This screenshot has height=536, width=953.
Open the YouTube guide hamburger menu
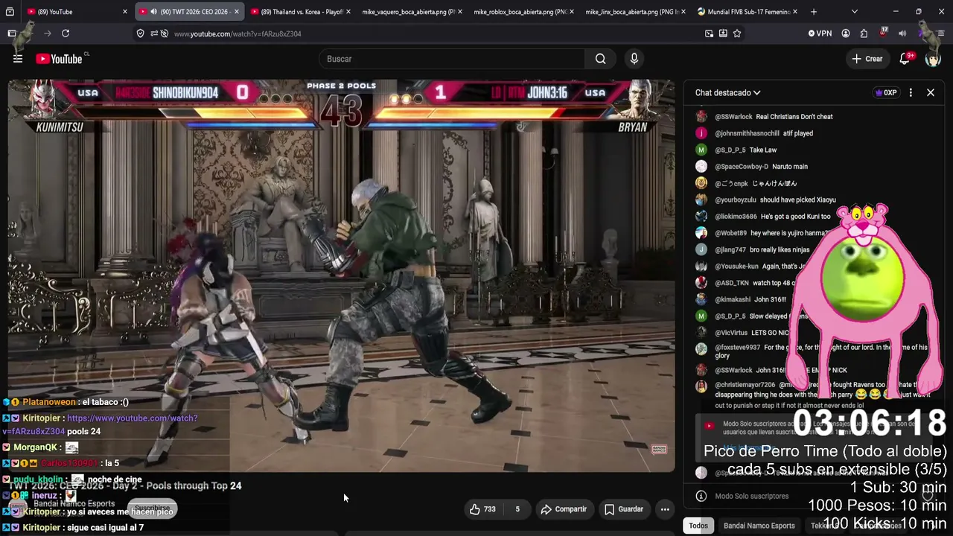pos(18,59)
